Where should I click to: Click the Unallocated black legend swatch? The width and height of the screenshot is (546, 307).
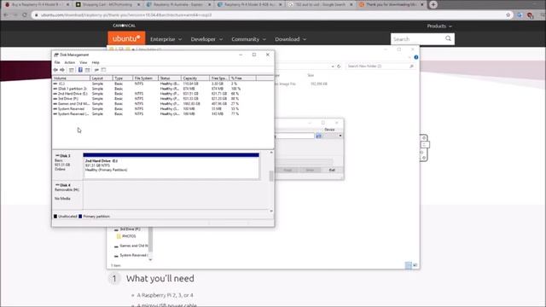[x=55, y=217]
